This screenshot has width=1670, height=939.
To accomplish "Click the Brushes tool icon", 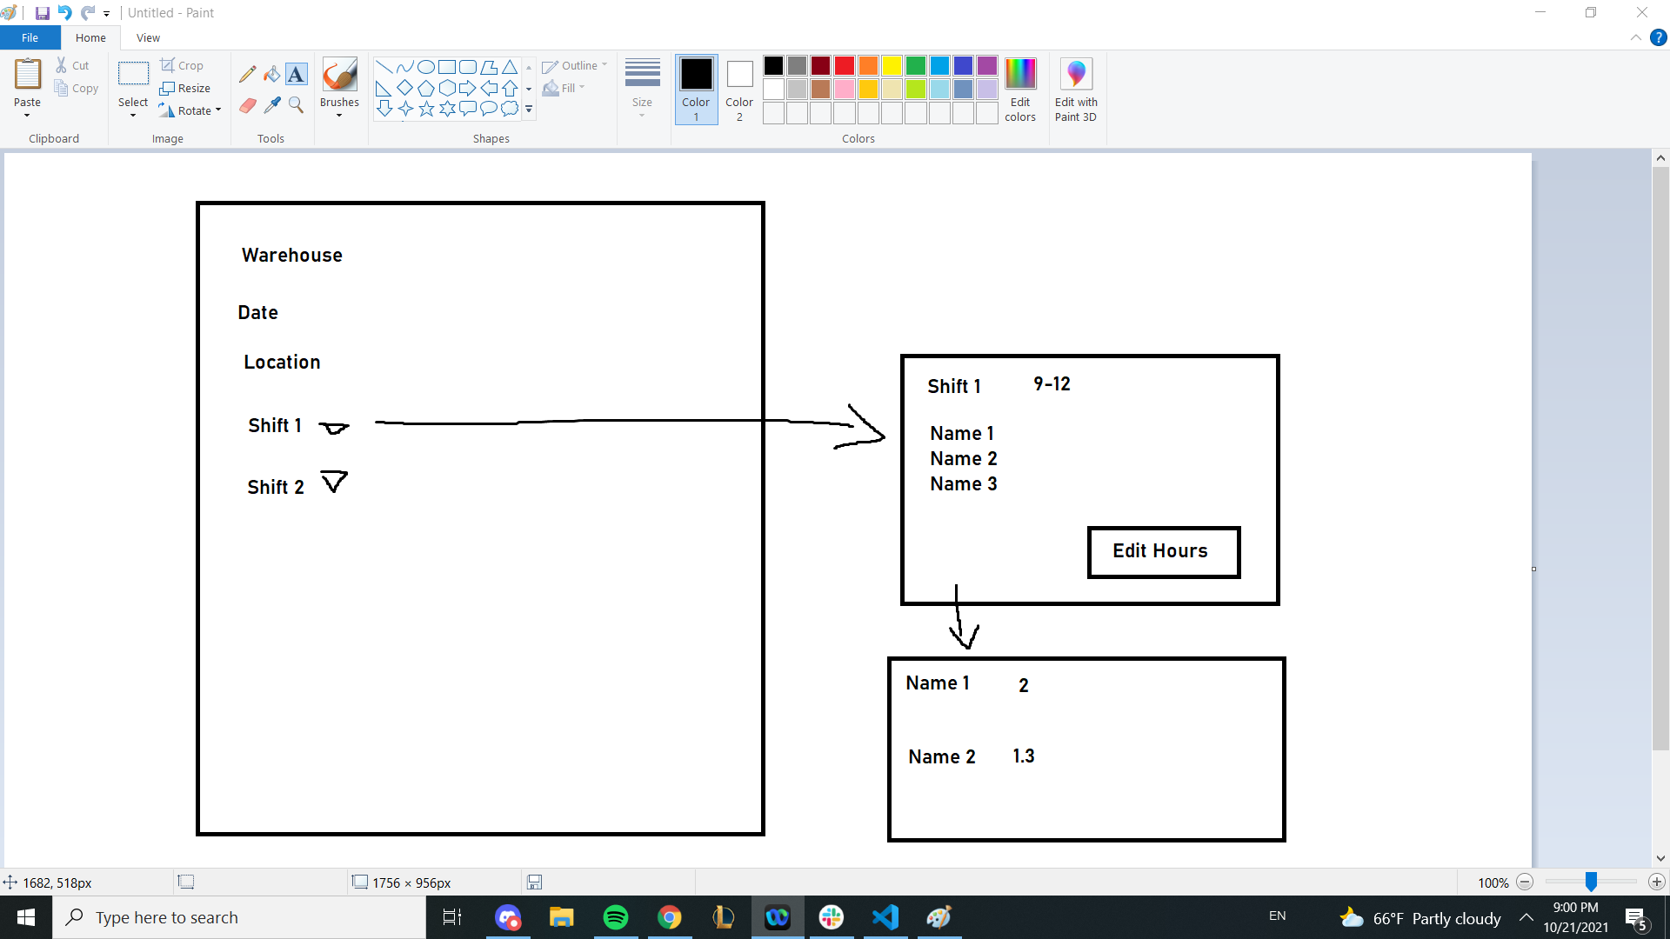I will click(339, 75).
